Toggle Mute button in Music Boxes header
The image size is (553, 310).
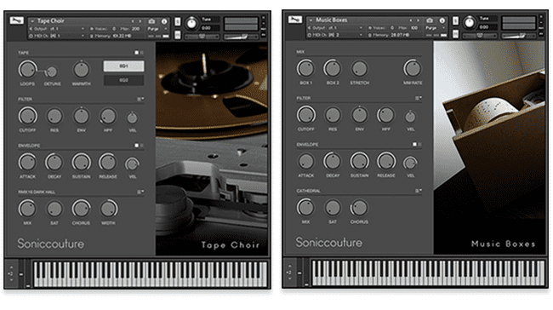coord(456,34)
